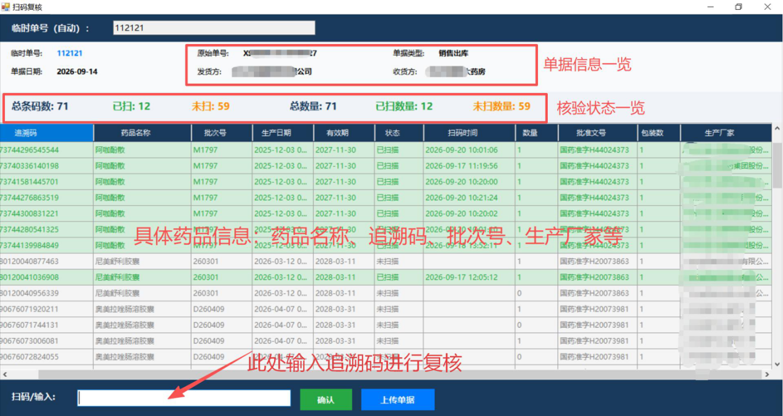Click the horizontal scrollbar thumb
Screen dimensions: 783x416
click(x=400, y=374)
